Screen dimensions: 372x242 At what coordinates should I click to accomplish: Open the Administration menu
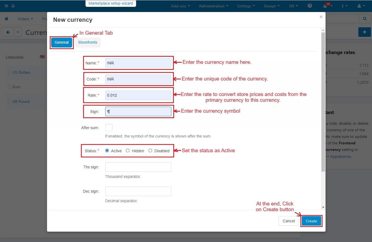pyautogui.click(x=213, y=6)
